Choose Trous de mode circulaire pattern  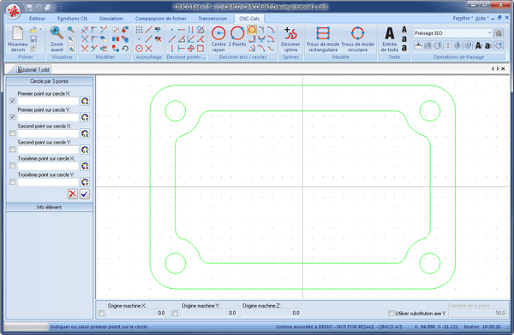(357, 39)
